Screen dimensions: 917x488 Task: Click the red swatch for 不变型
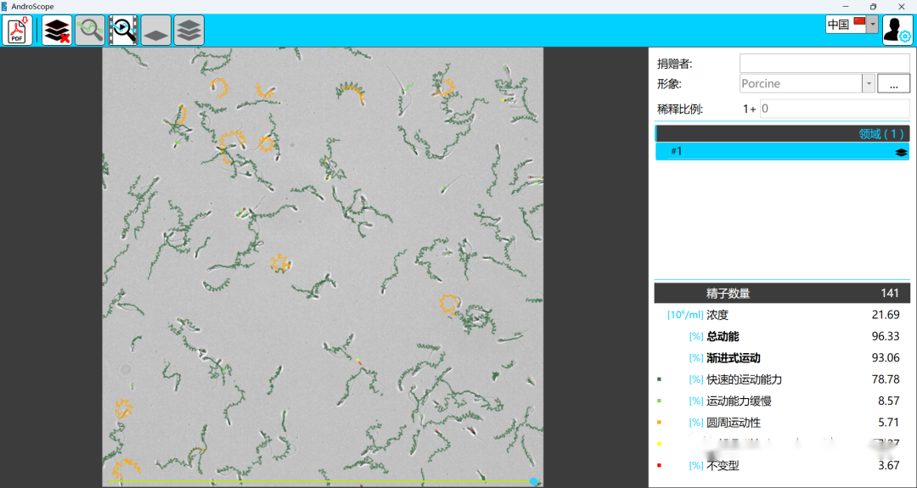[659, 465]
